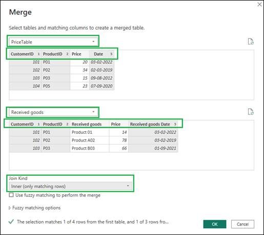Click the 01-09-2021 date cell
This screenshot has height=235, width=264.
[153, 148]
